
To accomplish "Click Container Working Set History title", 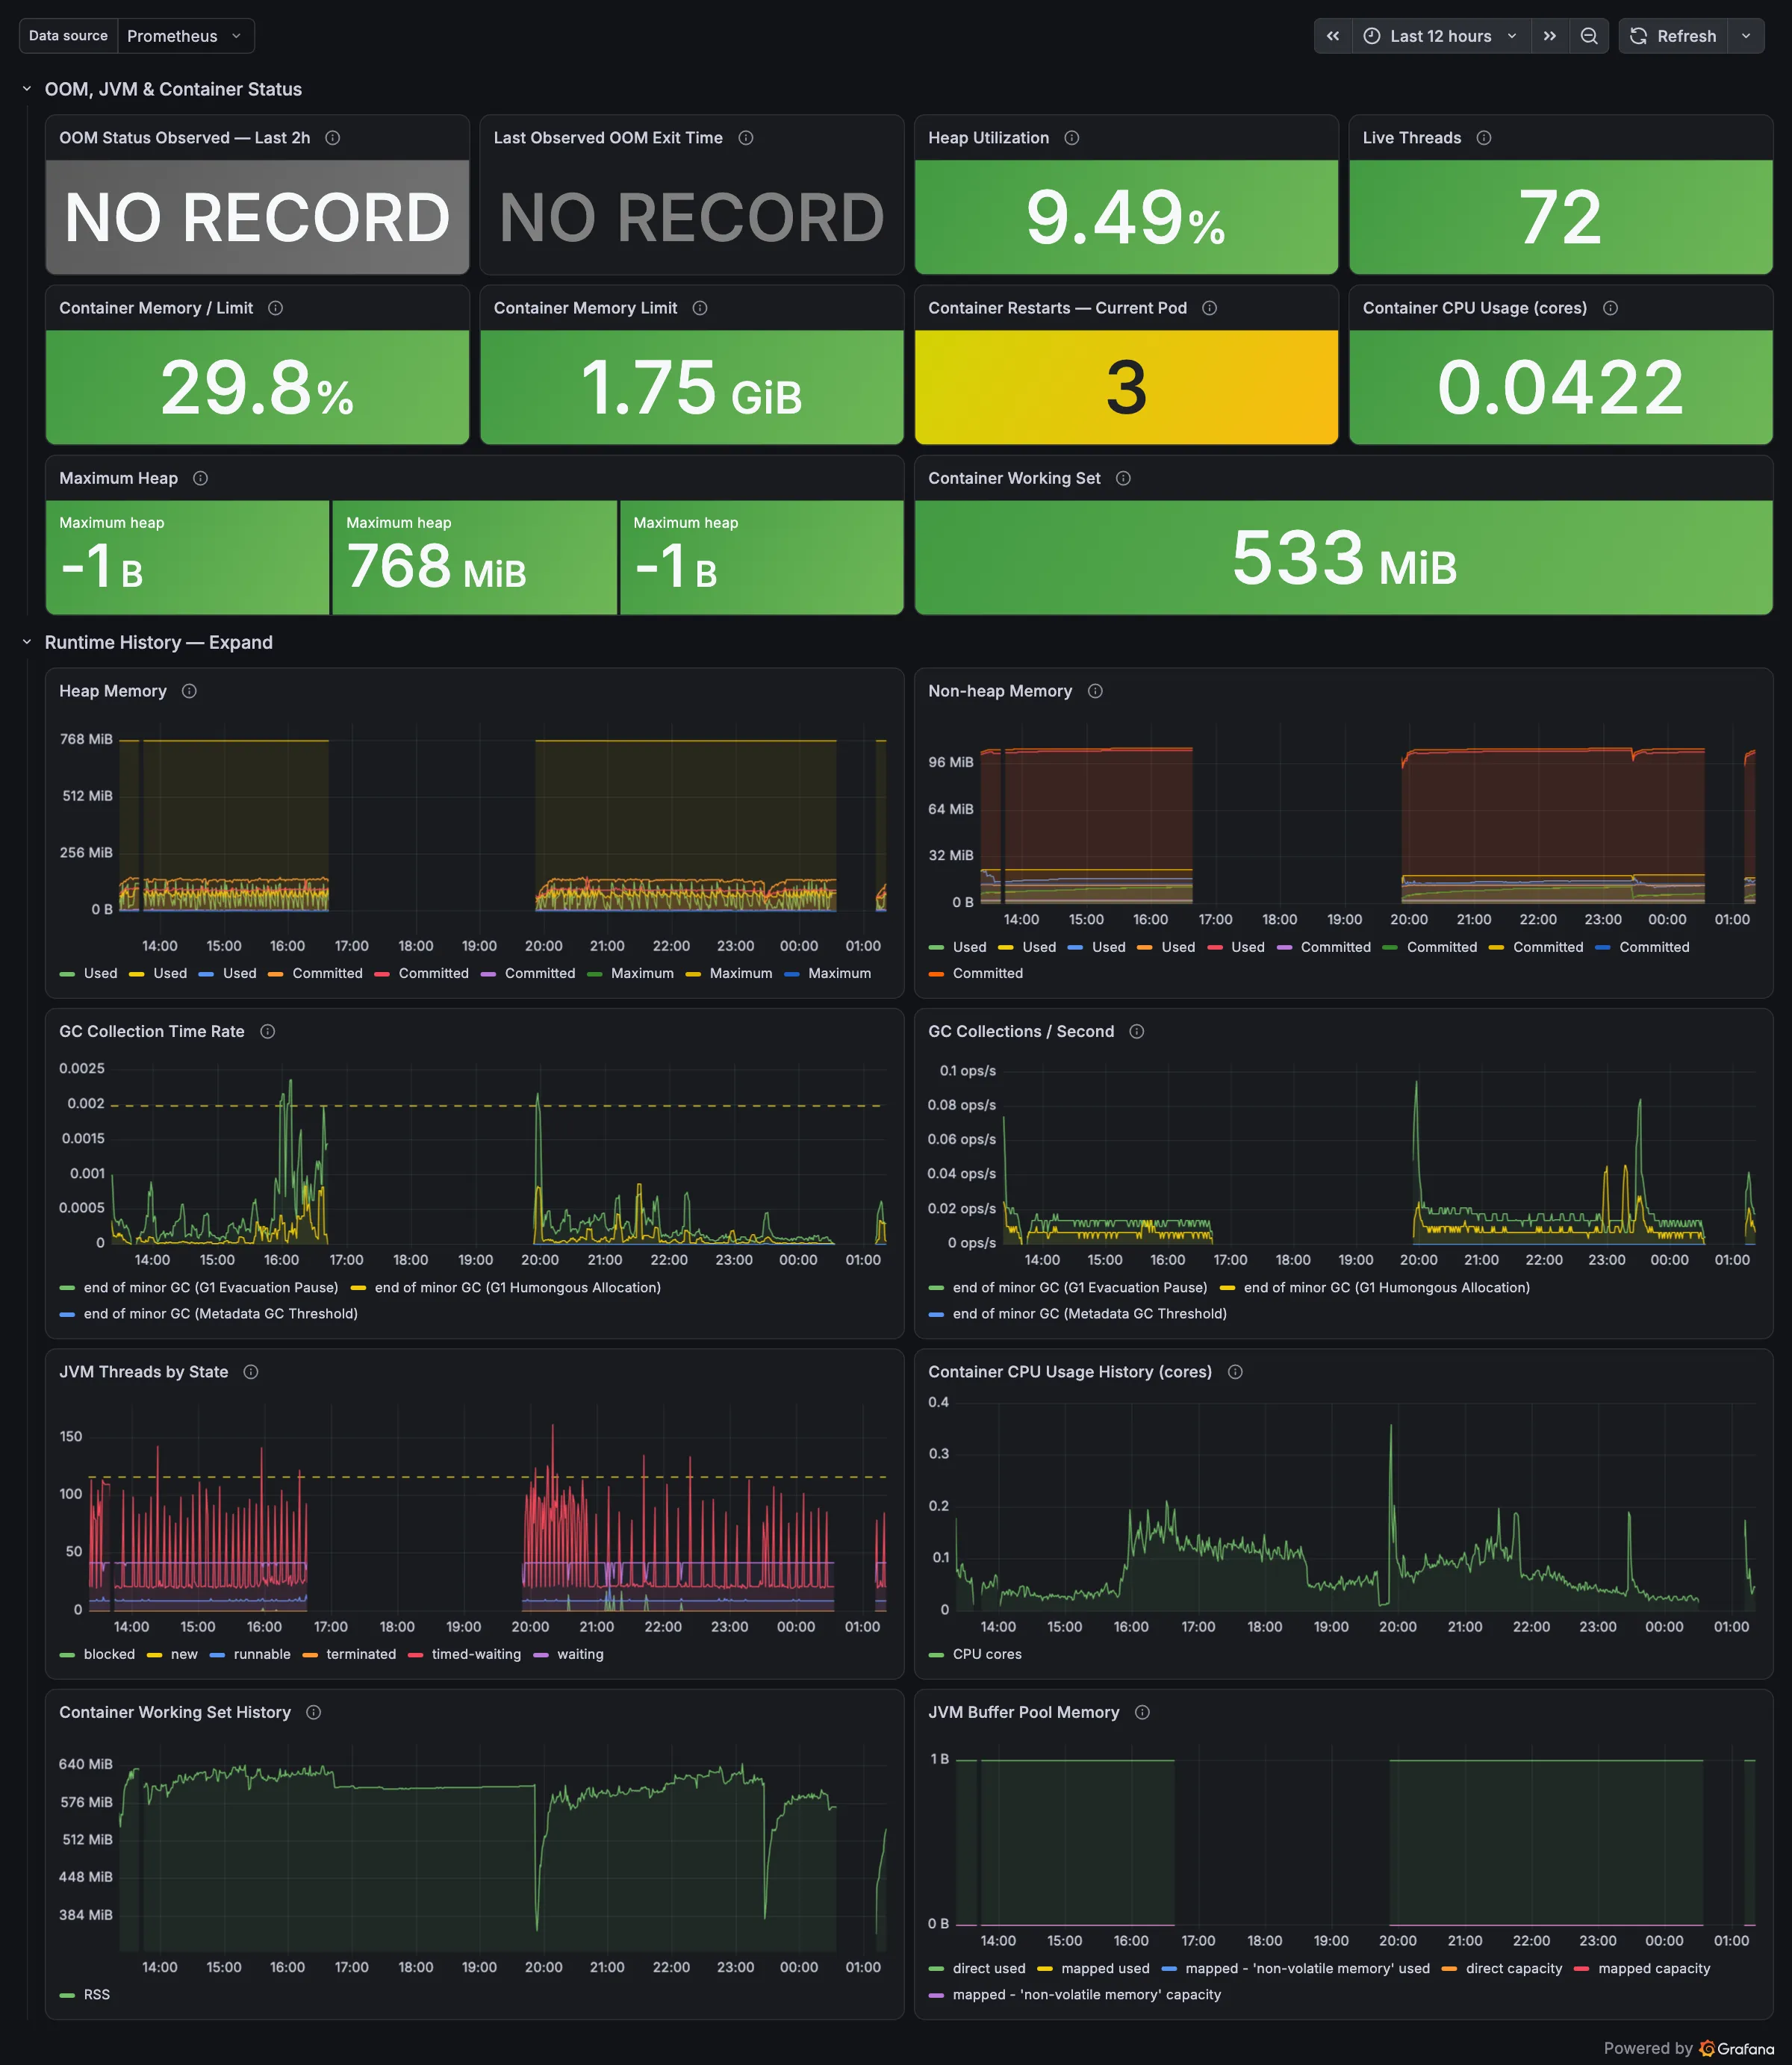I will [x=175, y=1712].
